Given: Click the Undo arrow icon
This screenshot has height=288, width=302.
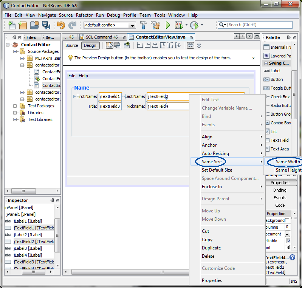Looking at the screenshot, I should click(61, 25).
